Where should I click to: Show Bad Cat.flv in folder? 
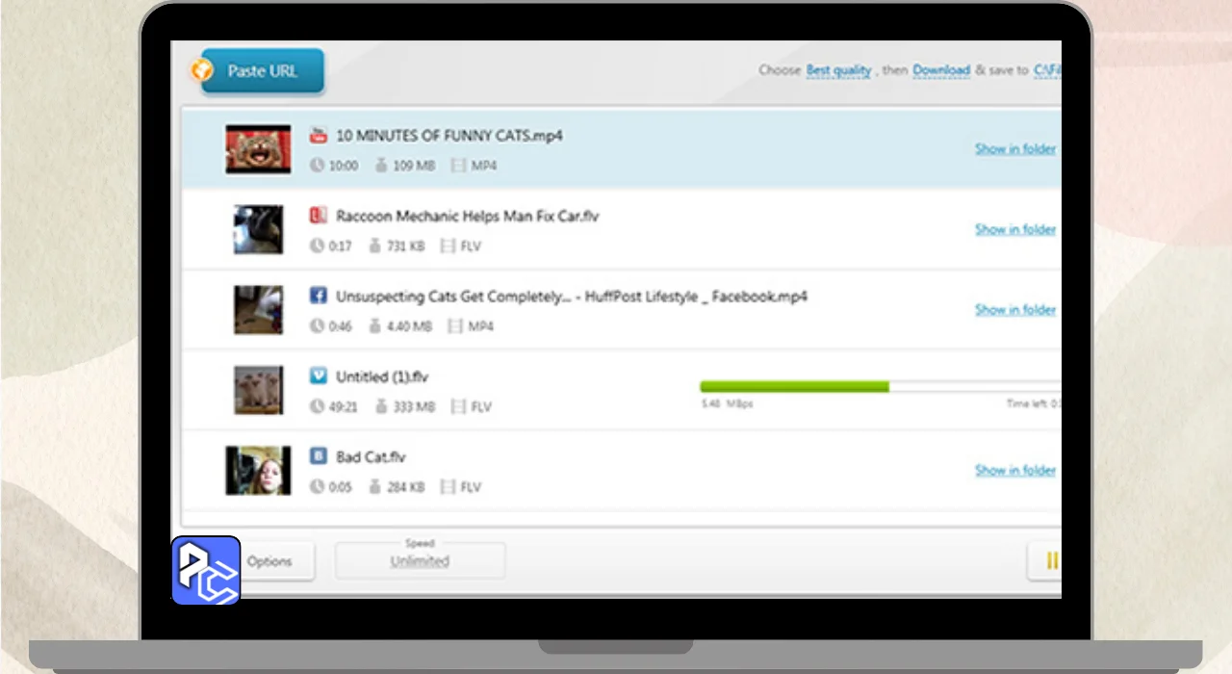coord(1015,470)
